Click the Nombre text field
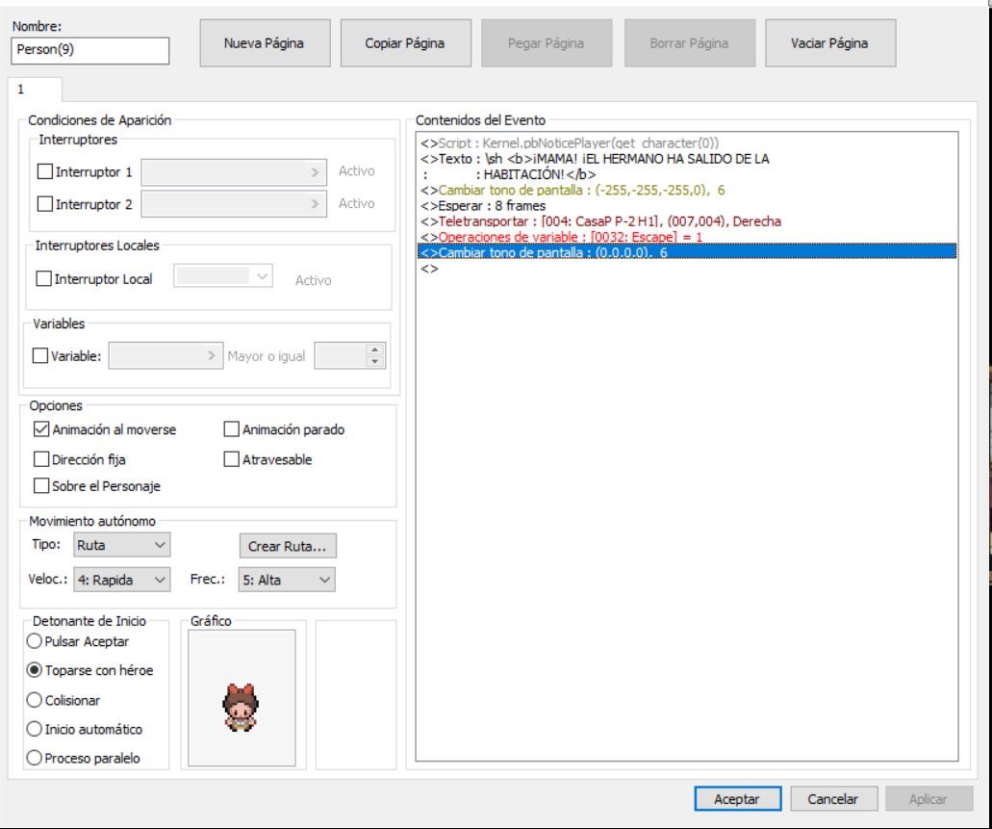The image size is (992, 829). point(90,50)
